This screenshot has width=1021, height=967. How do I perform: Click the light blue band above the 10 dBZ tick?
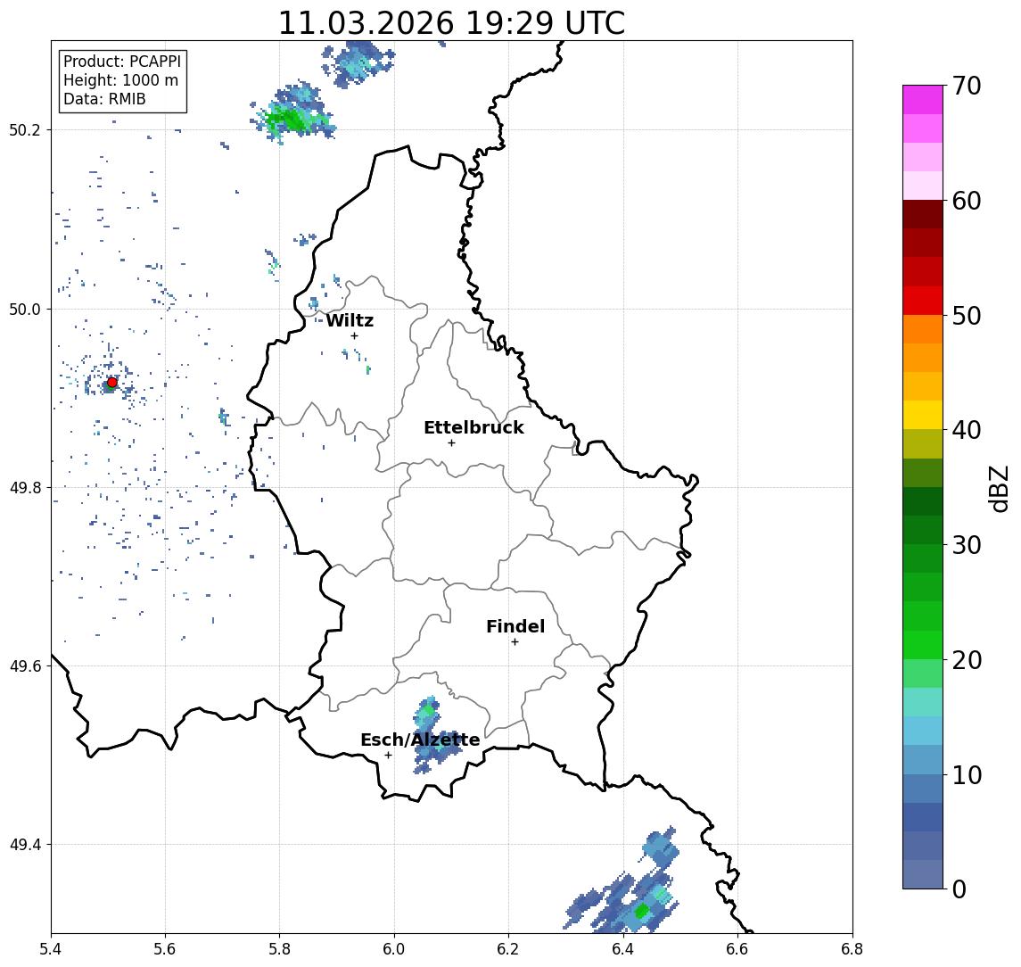coord(923,759)
